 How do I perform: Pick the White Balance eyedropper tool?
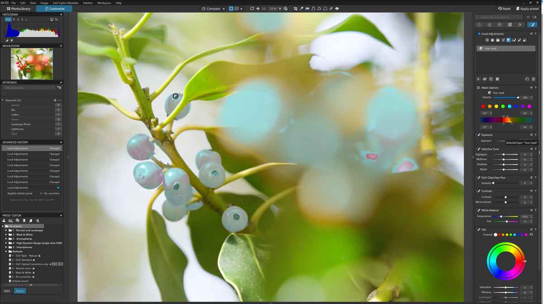[302, 8]
